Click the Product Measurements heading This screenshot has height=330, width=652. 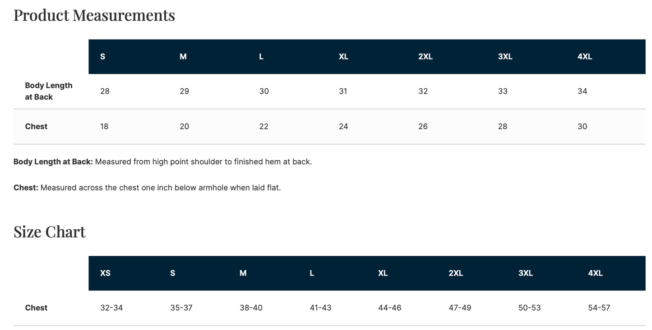94,15
